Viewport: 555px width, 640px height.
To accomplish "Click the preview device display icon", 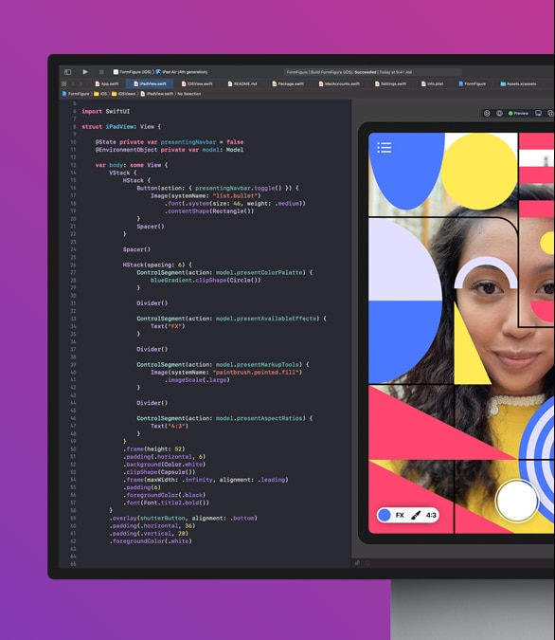I will point(538,113).
